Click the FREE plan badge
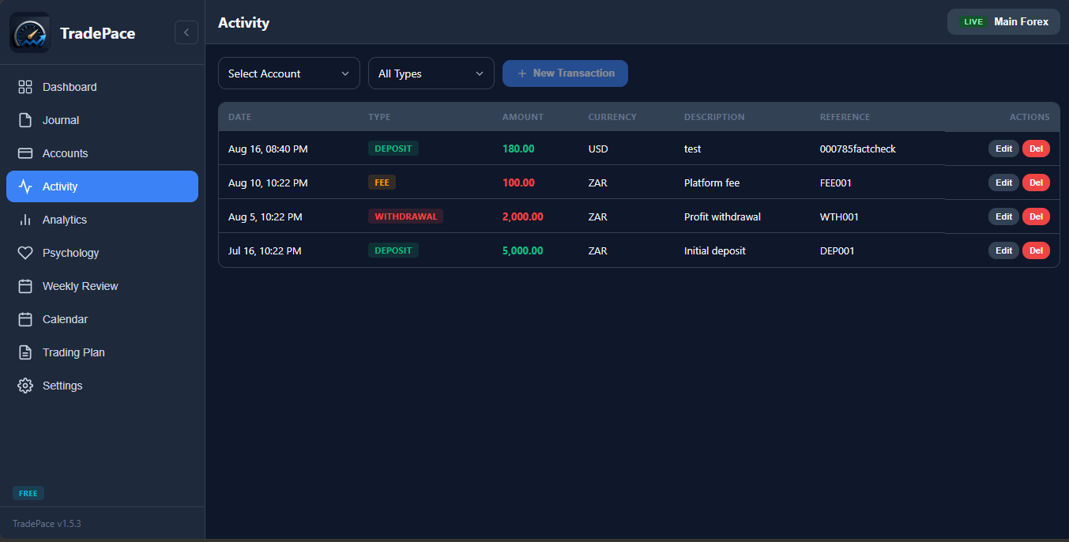 click(28, 493)
